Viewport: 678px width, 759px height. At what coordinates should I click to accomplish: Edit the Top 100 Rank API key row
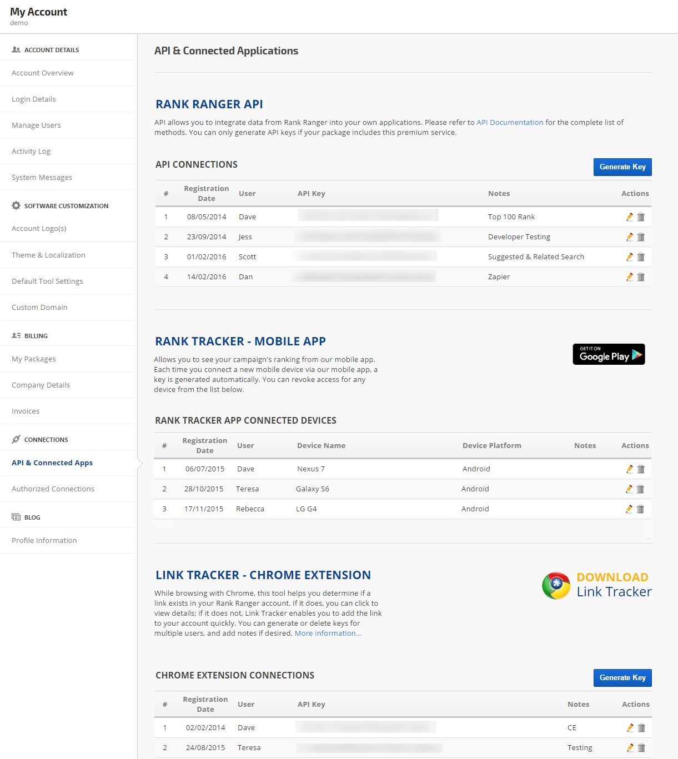tap(630, 217)
